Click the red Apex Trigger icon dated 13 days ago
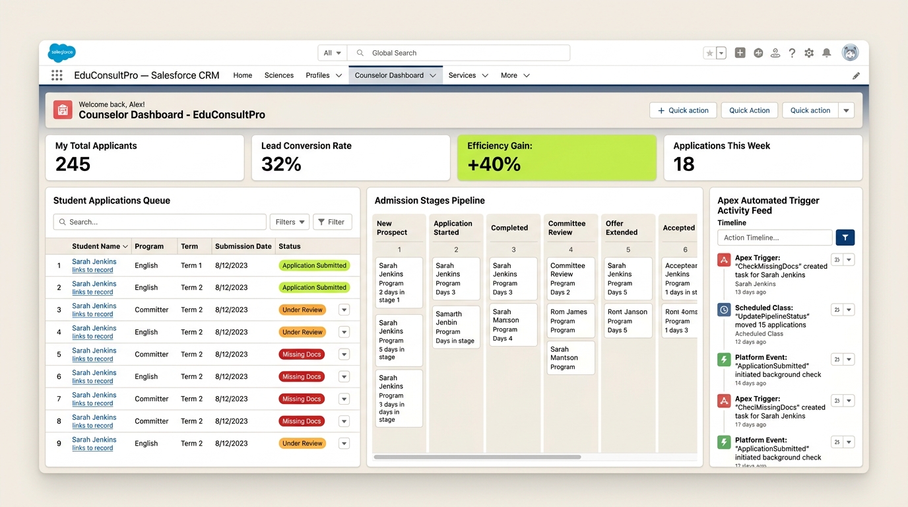Screen dimensions: 908x507 (724, 259)
